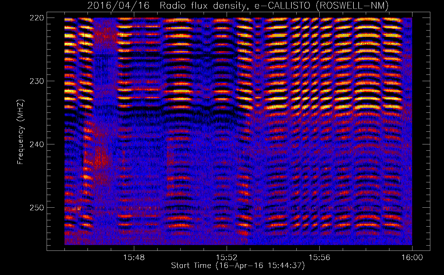Click the 'Start Time (16-Apr-16 15:44:37)' label

238,266
